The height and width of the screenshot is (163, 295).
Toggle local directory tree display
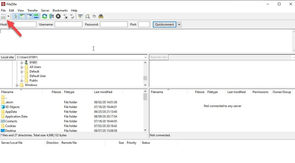pyautogui.click(x=23, y=16)
